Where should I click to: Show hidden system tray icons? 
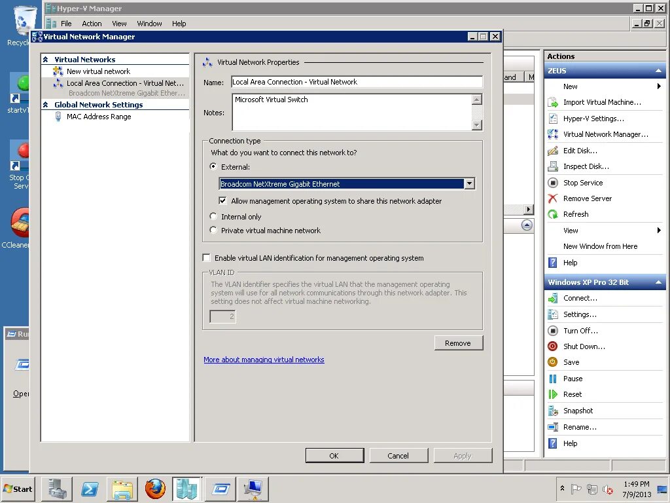562,489
